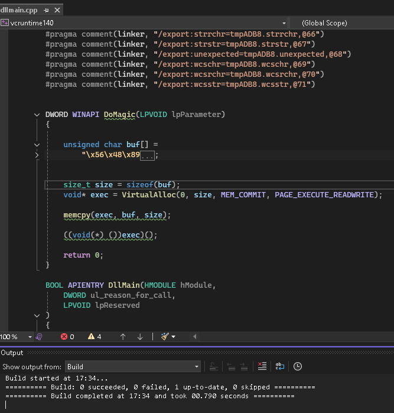Click the Go to Next Message icon
The image size is (394, 413).
tap(244, 367)
